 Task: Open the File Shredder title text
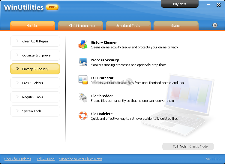[x=102, y=96]
